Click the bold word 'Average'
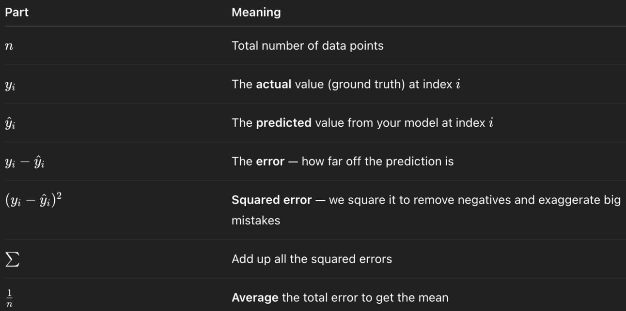 255,297
